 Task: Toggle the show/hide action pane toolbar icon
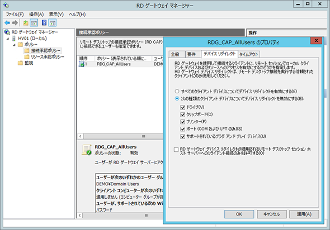[x=53, y=23]
